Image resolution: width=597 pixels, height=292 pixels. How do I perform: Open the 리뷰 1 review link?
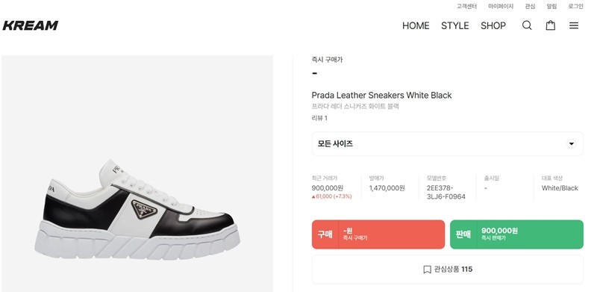[x=319, y=118]
